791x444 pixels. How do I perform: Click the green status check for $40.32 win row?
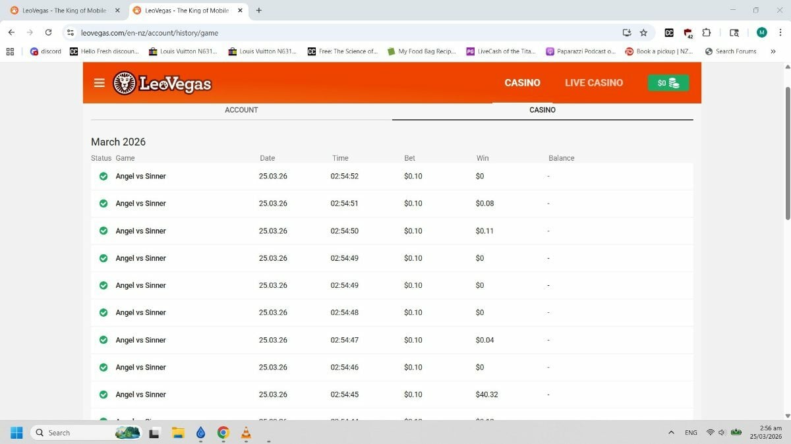click(x=103, y=395)
